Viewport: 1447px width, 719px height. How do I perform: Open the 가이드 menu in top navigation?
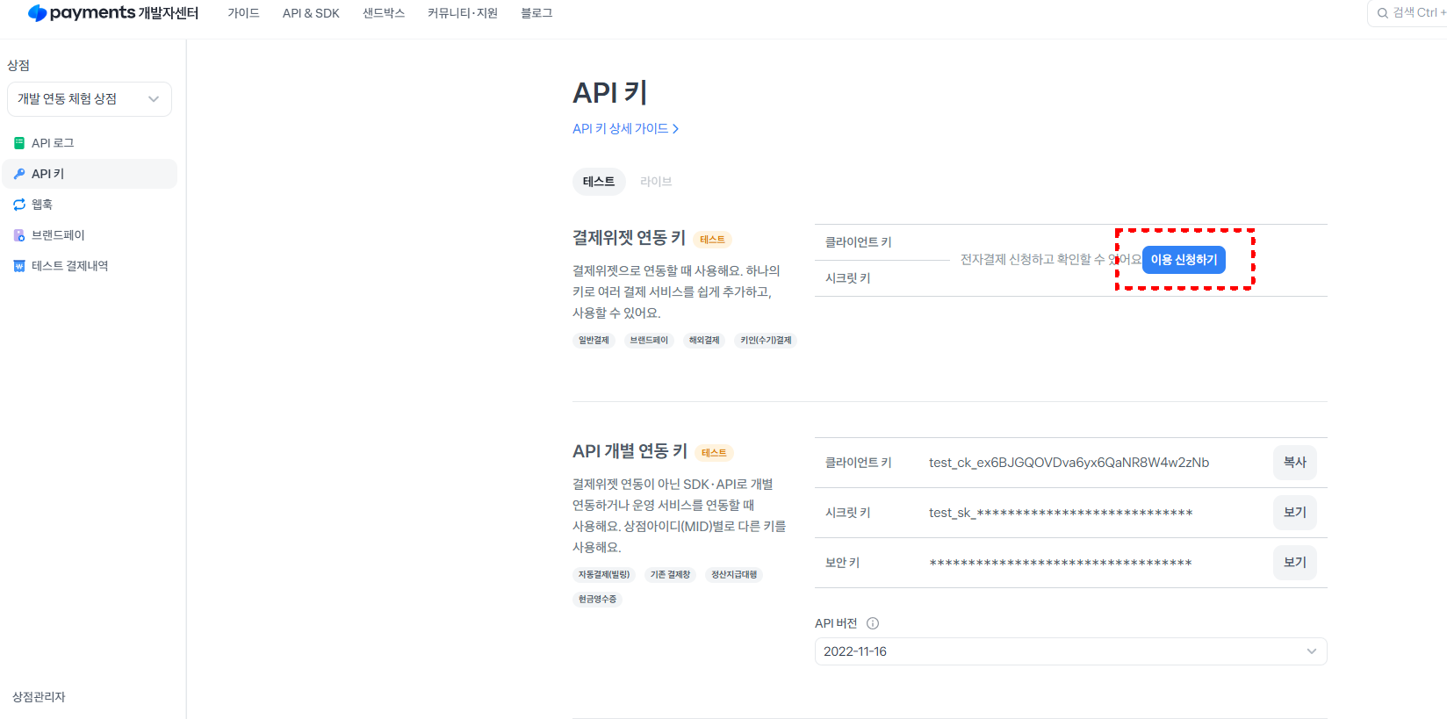(x=243, y=13)
